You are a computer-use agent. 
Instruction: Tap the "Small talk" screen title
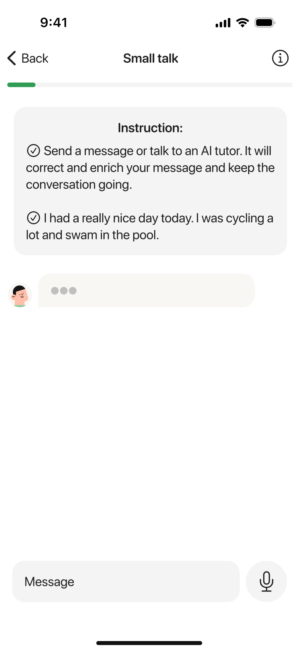click(150, 58)
